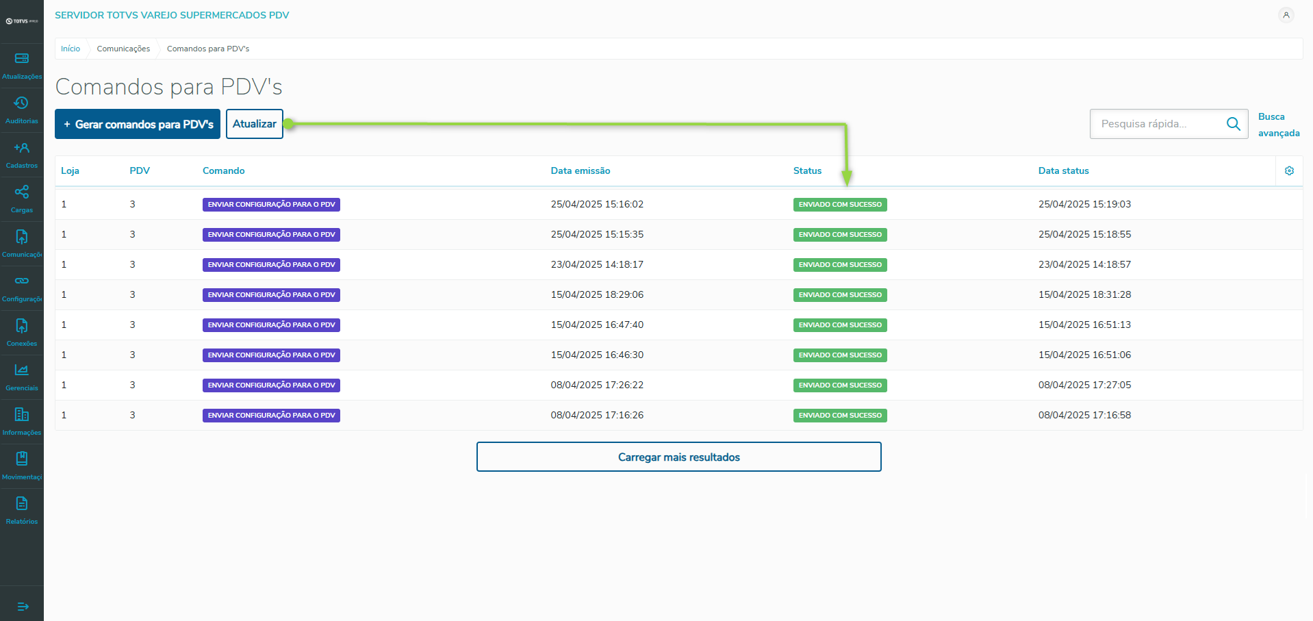The width and height of the screenshot is (1313, 621).
Task: Click ENVIAR CONFIGURAÇÃO badge in the 17:16:26 row
Action: [271, 416]
